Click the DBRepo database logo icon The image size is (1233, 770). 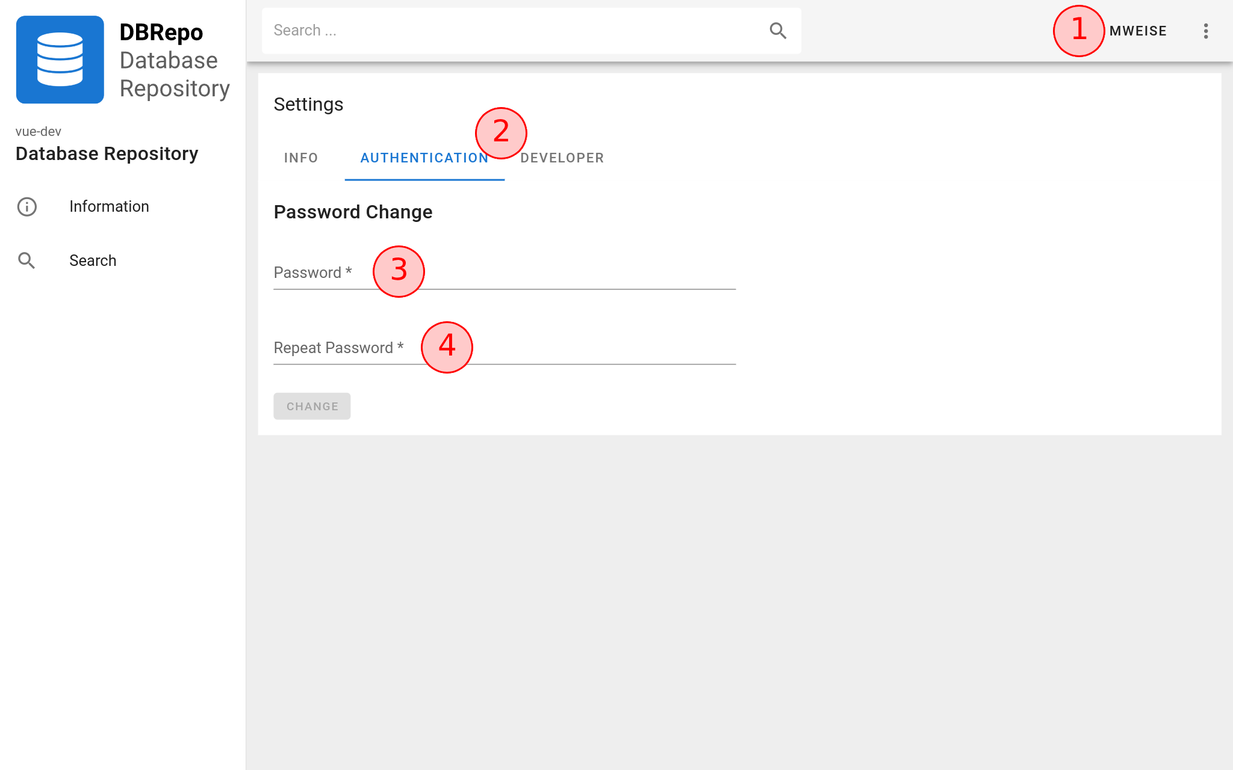coord(60,60)
